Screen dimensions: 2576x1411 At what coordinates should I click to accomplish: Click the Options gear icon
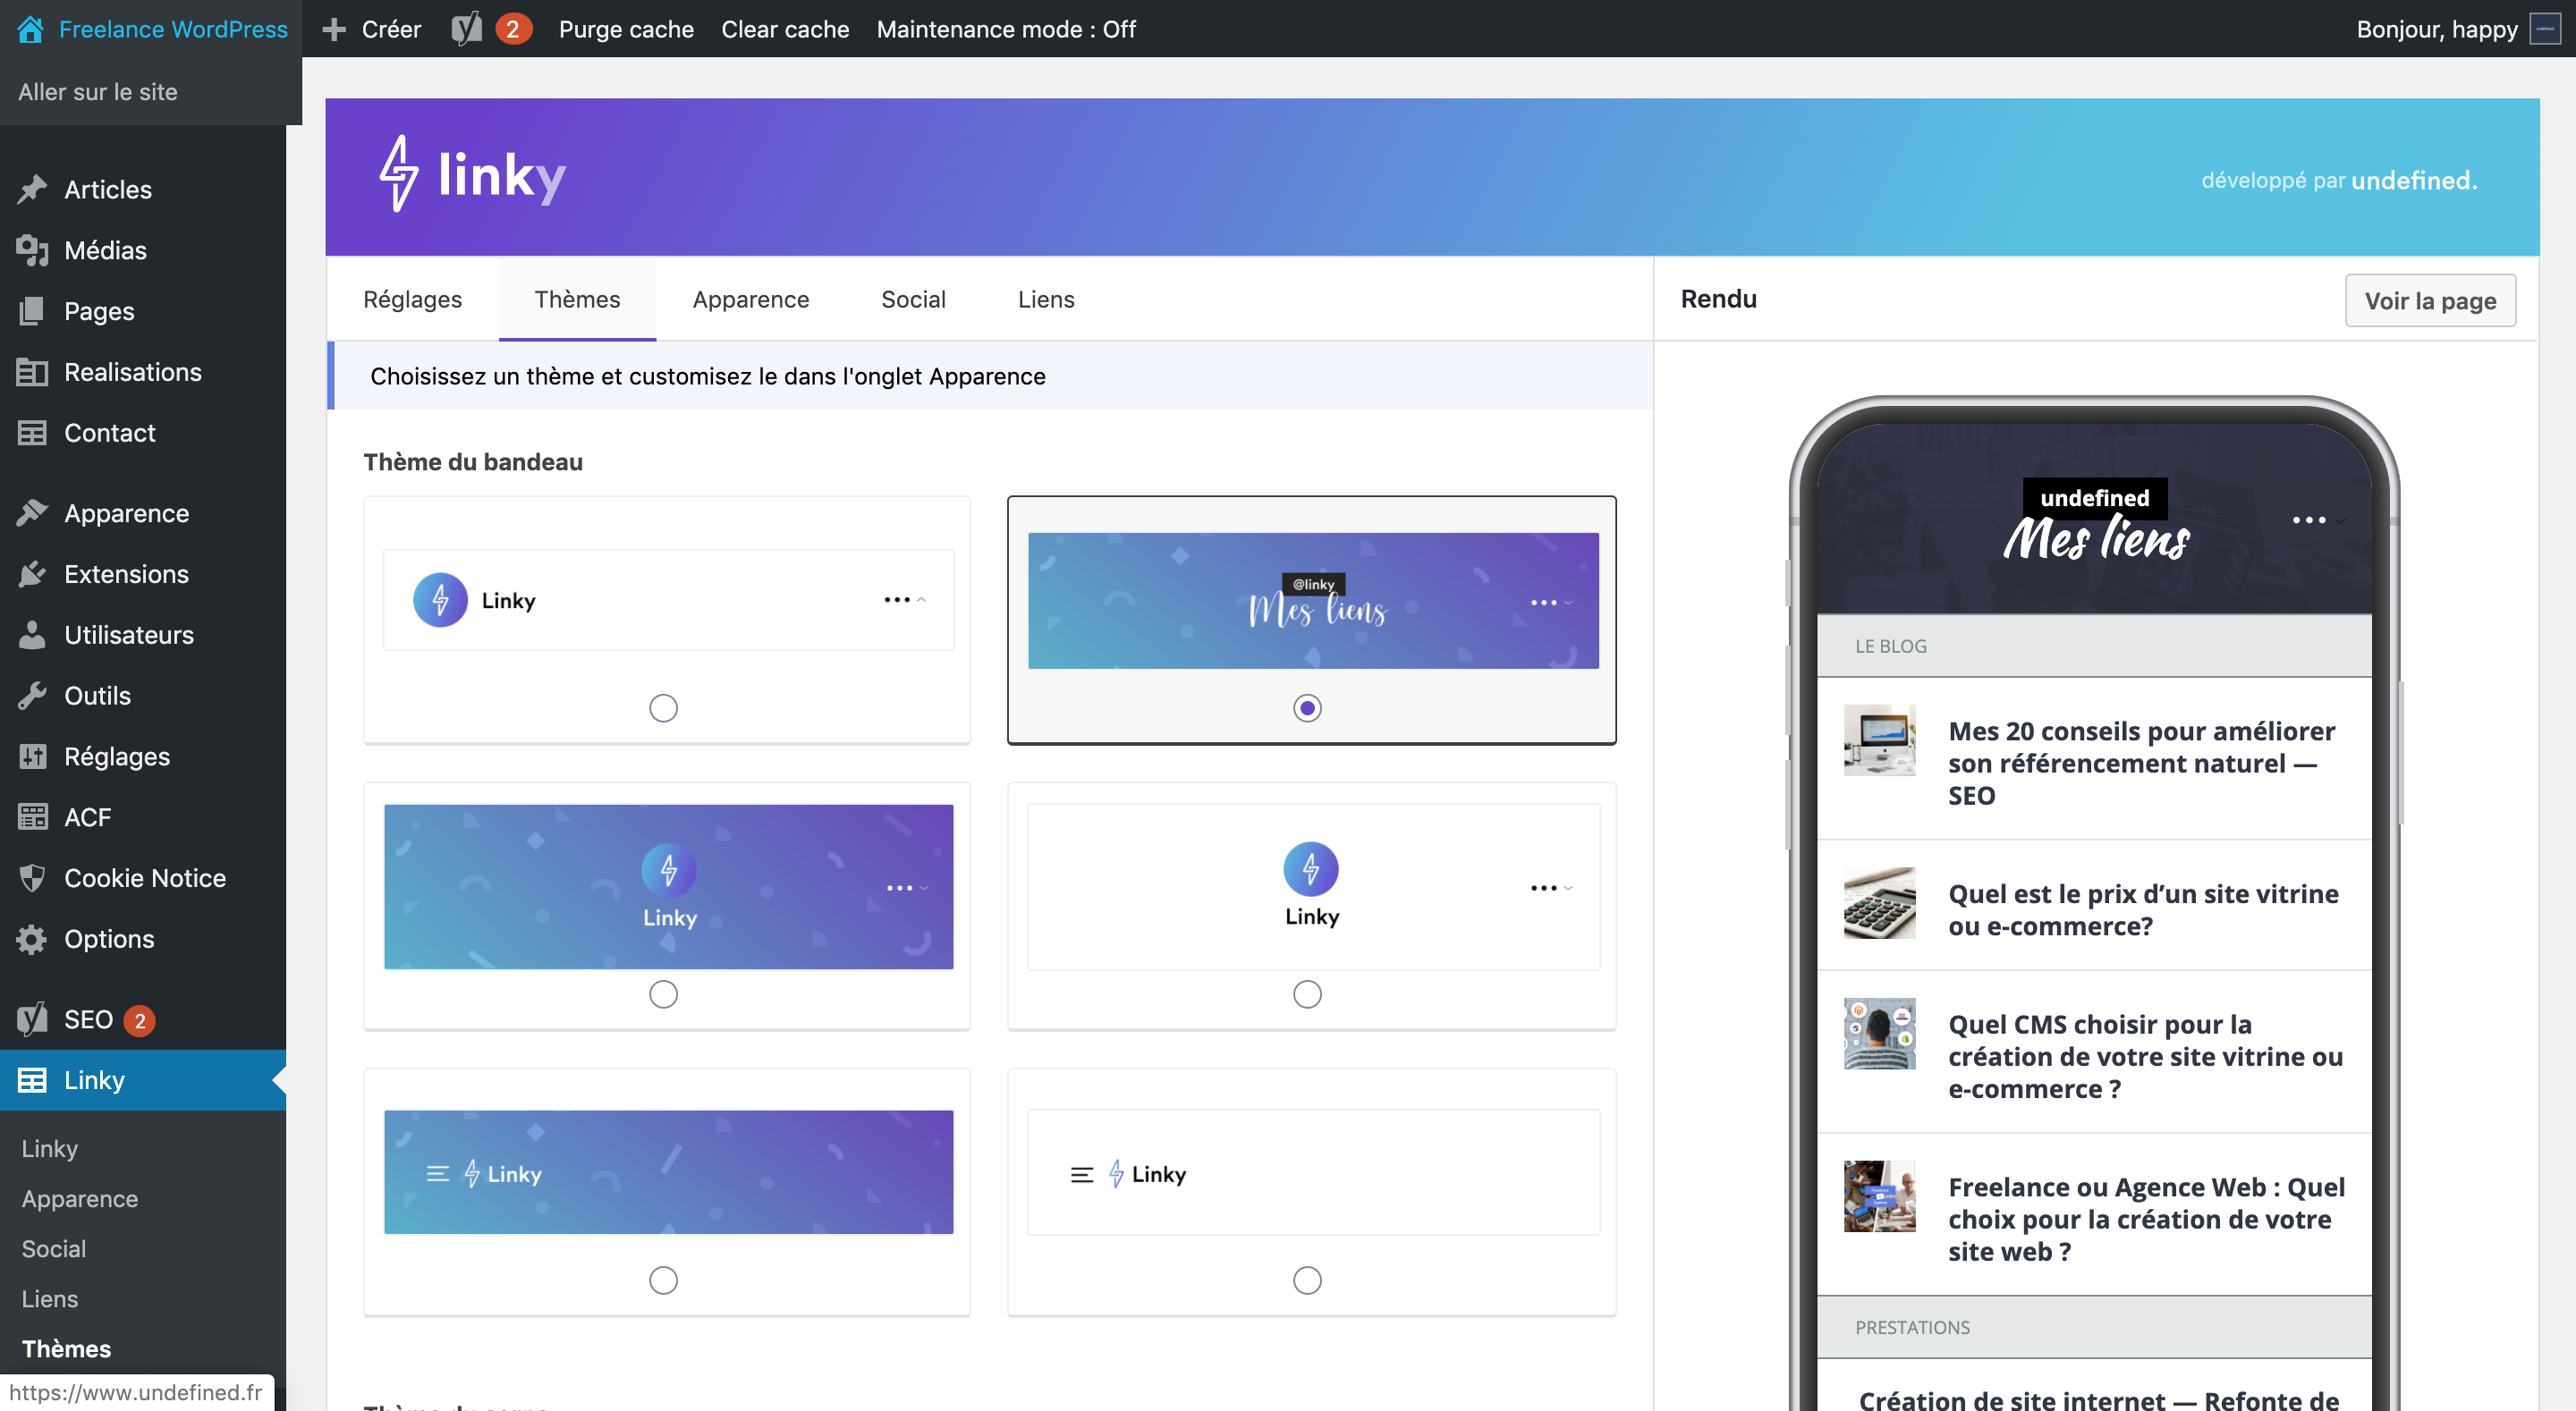pyautogui.click(x=32, y=938)
